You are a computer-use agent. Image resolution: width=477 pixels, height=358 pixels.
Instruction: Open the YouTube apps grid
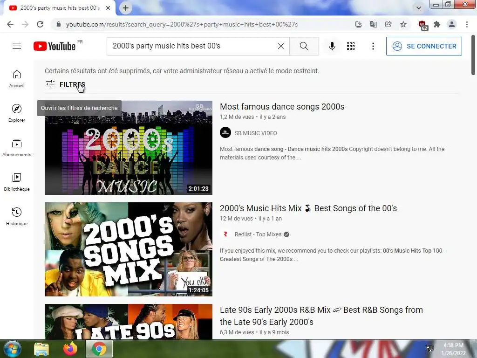[350, 46]
